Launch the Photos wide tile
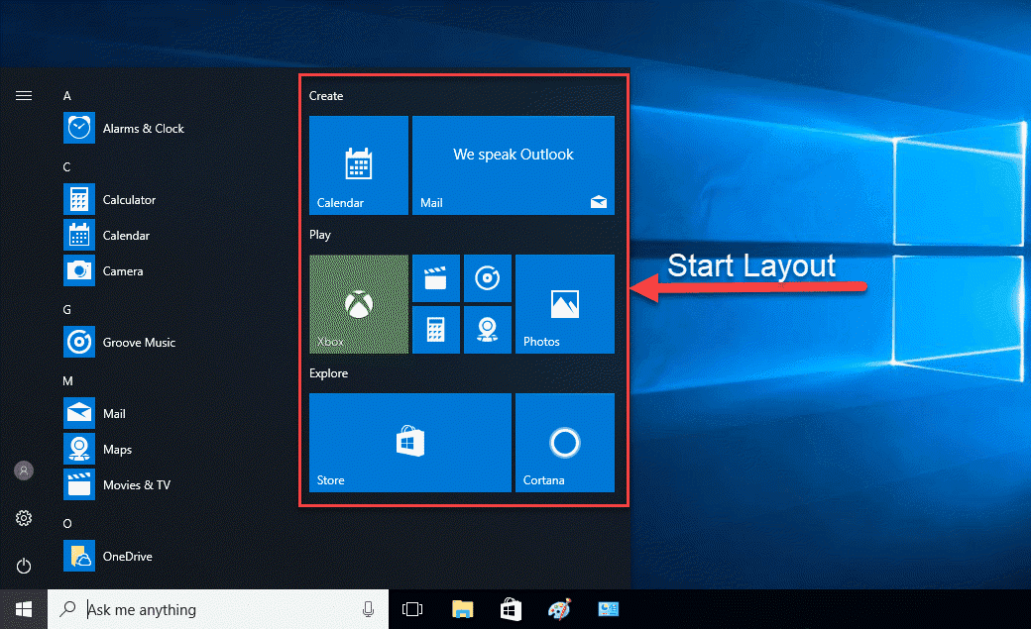 click(x=564, y=303)
